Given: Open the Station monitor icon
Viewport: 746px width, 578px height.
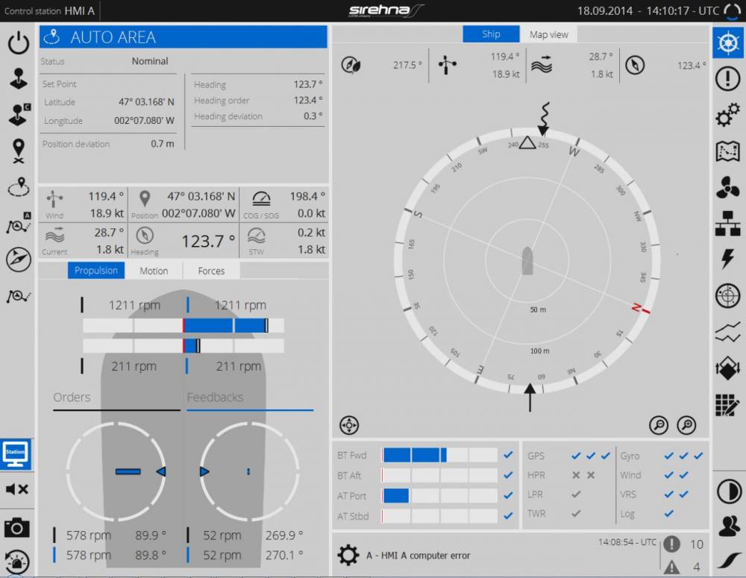Looking at the screenshot, I should (x=16, y=454).
